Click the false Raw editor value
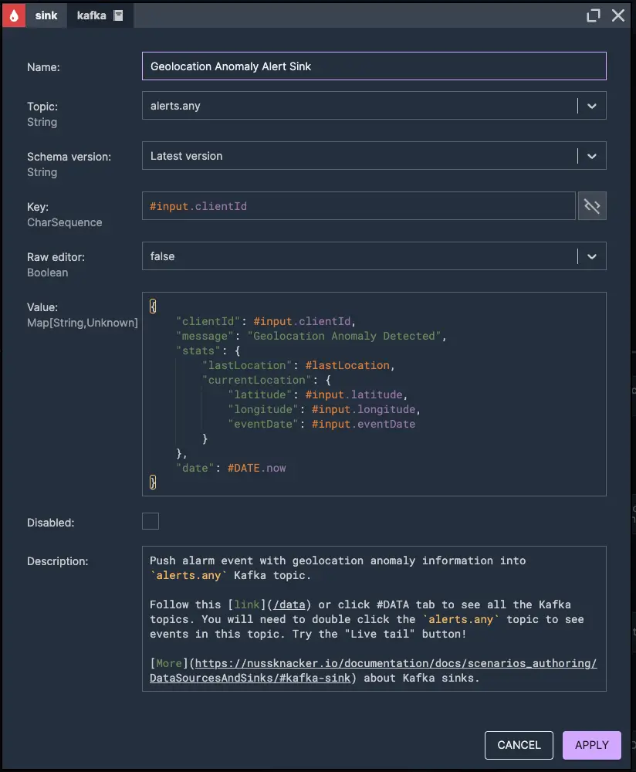 (x=162, y=256)
